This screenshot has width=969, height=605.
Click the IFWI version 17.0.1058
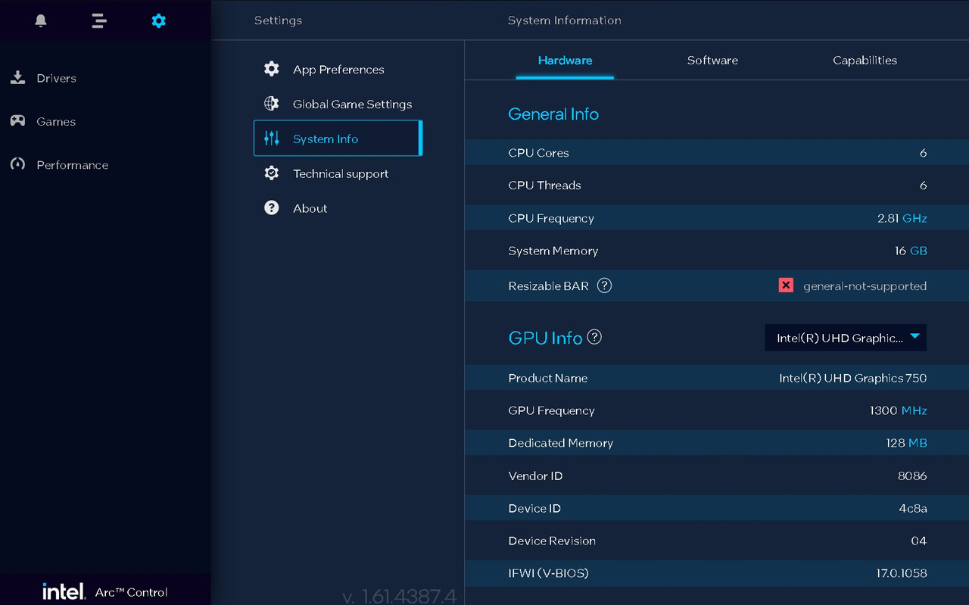point(901,573)
